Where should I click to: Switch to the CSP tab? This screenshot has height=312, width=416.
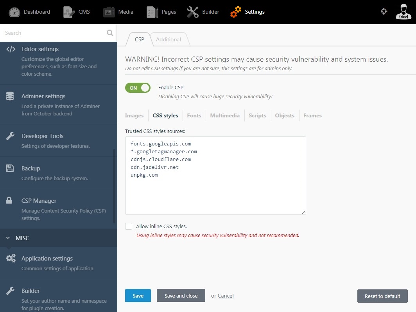tap(139, 39)
